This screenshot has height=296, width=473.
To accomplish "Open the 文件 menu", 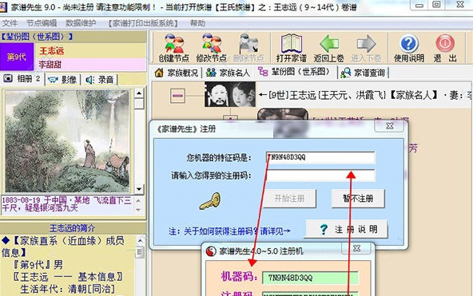I will (10, 23).
